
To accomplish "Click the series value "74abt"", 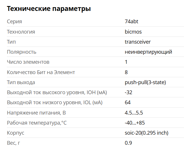I will (132, 22).
